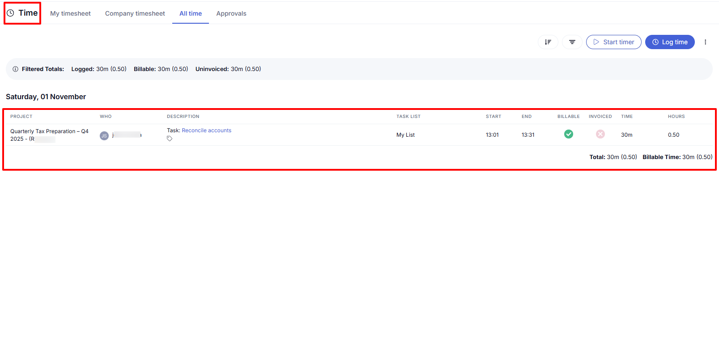
Task: Click the sort order icon button
Action: (548, 42)
